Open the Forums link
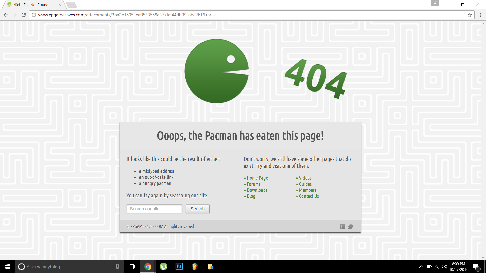 click(x=253, y=184)
